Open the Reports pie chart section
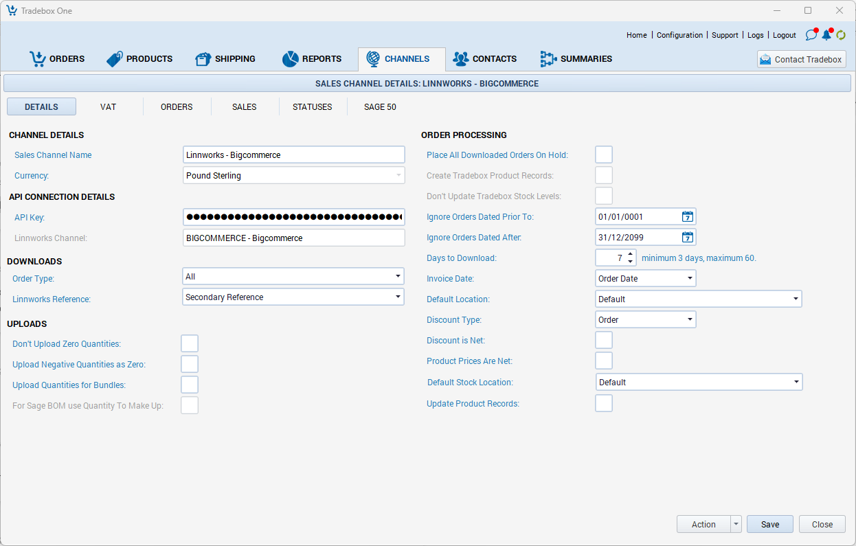 [x=311, y=59]
